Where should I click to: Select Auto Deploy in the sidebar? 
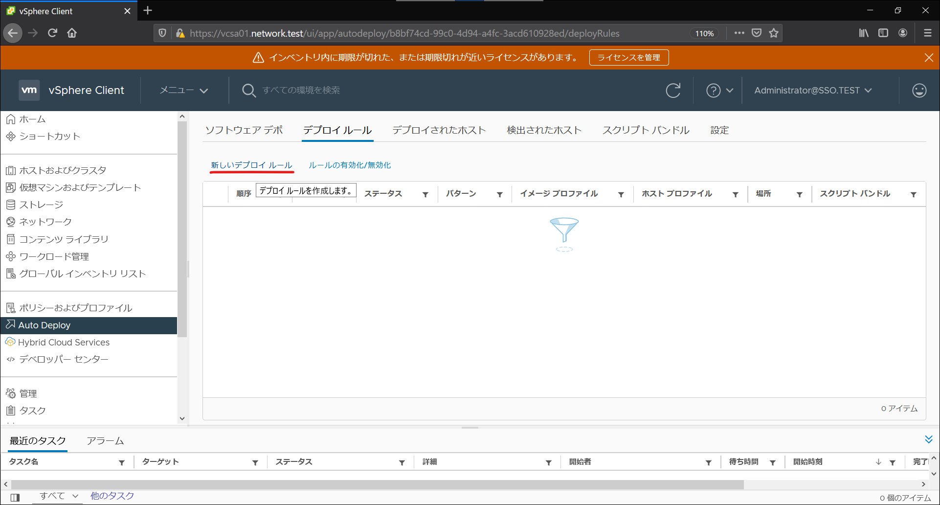pos(89,325)
